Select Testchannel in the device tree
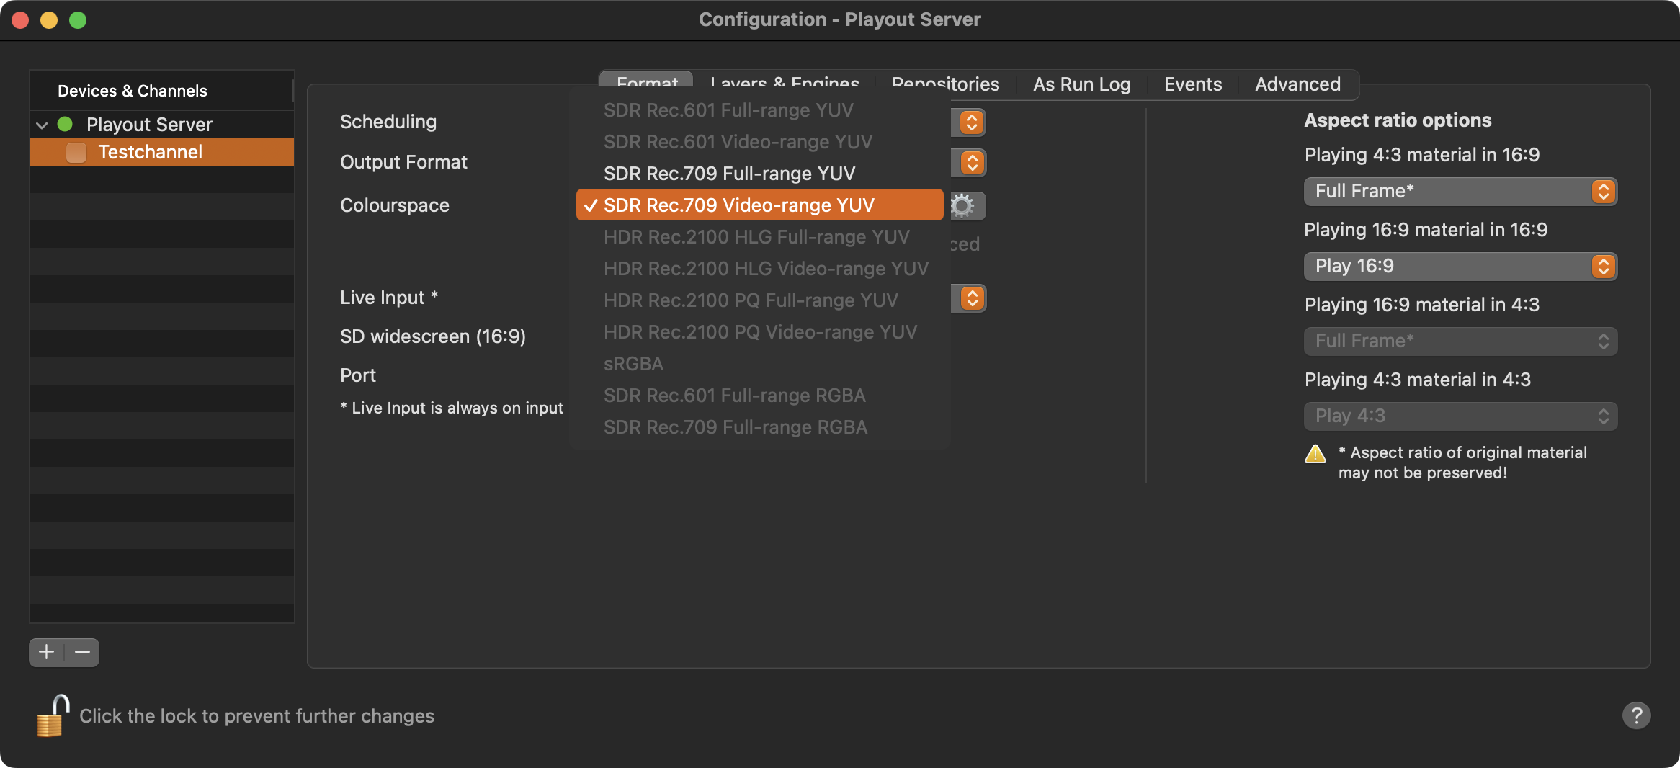 click(162, 152)
